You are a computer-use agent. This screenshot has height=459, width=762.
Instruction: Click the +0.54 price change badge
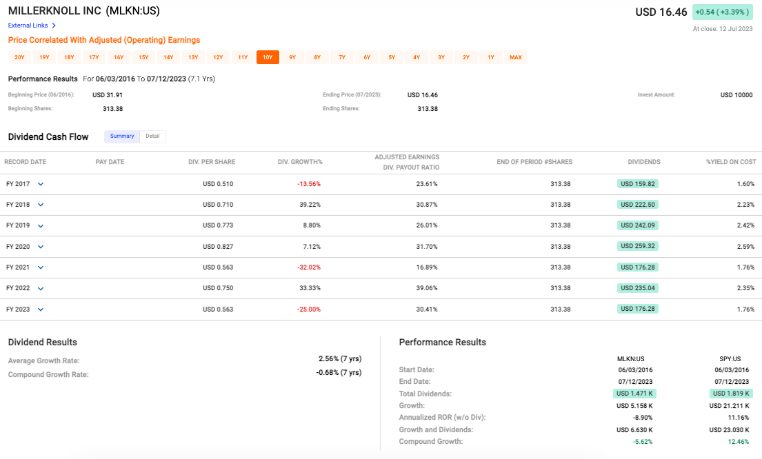[x=722, y=12]
